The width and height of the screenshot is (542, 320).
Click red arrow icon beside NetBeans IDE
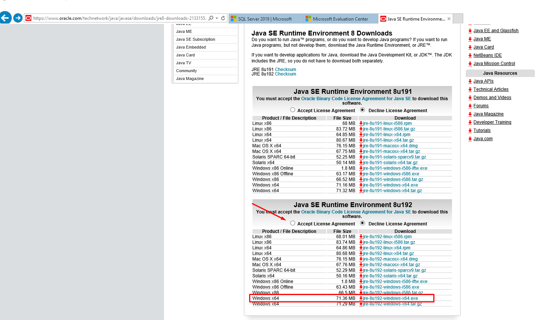pos(470,56)
